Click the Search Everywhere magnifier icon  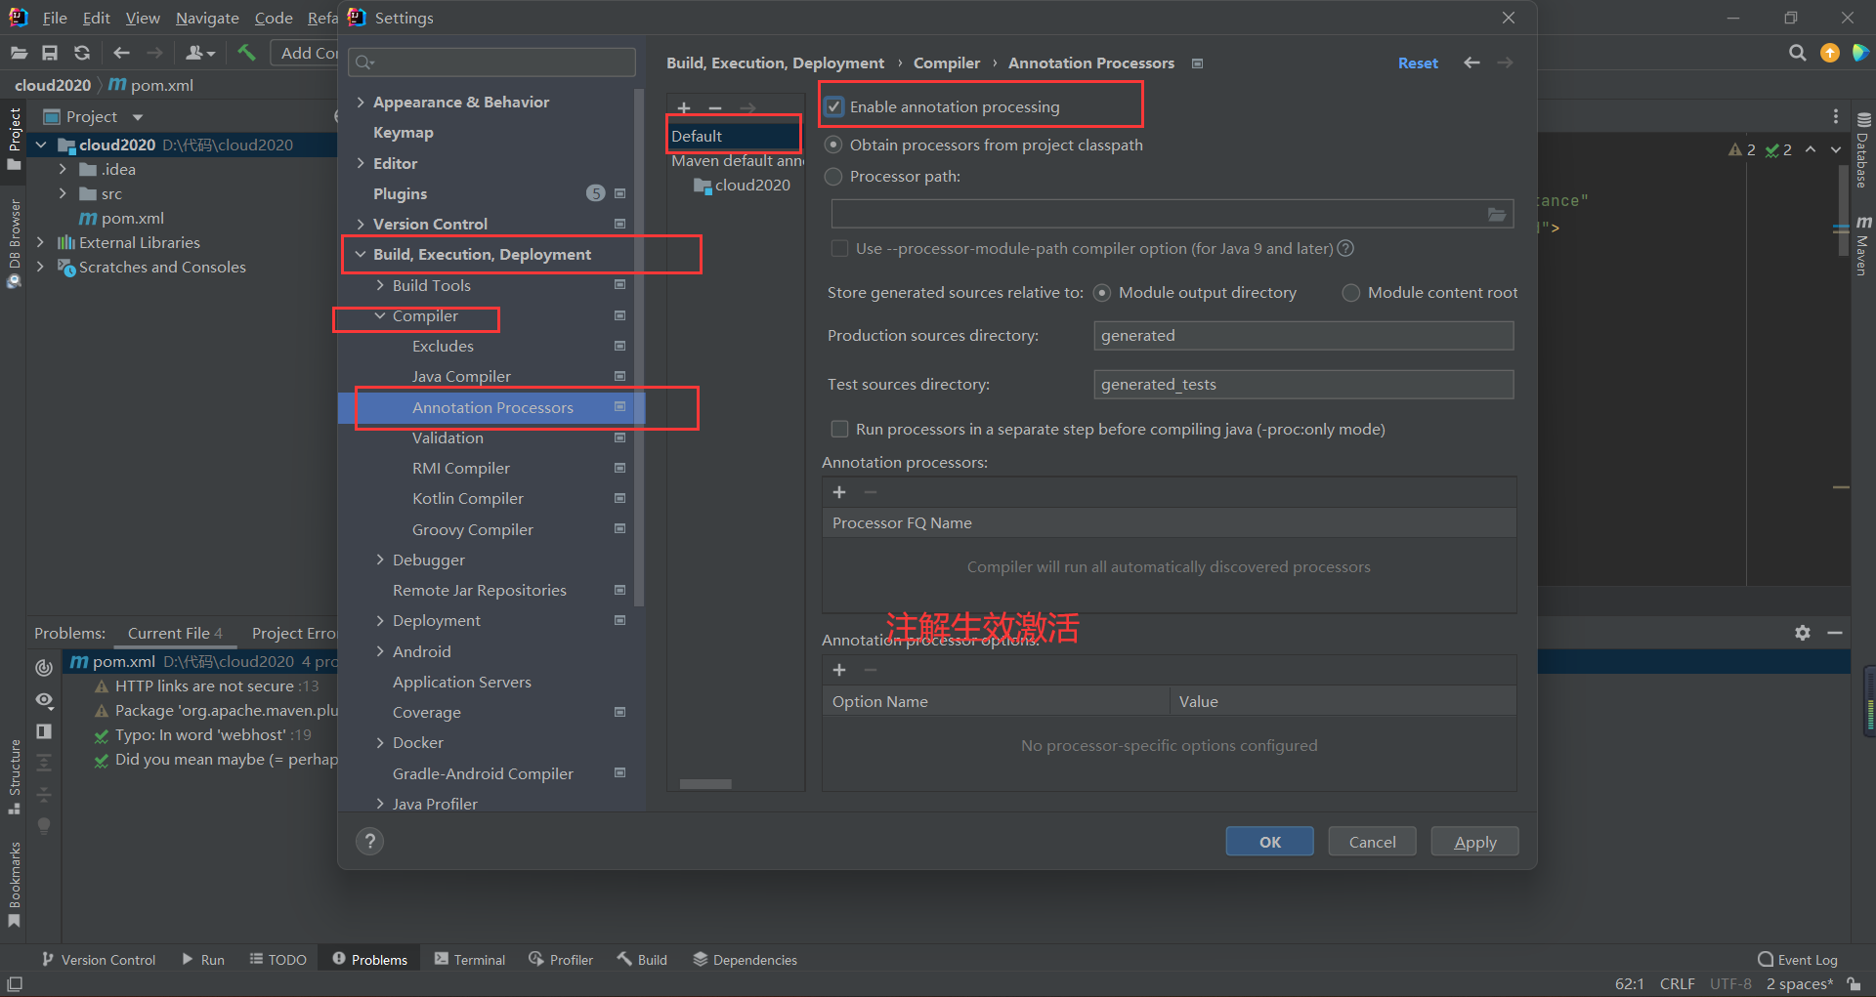(x=1797, y=53)
